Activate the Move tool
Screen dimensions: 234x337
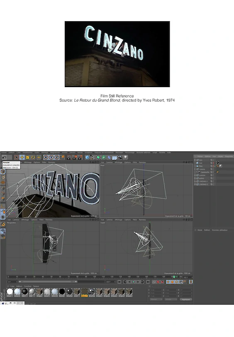(x=22, y=157)
